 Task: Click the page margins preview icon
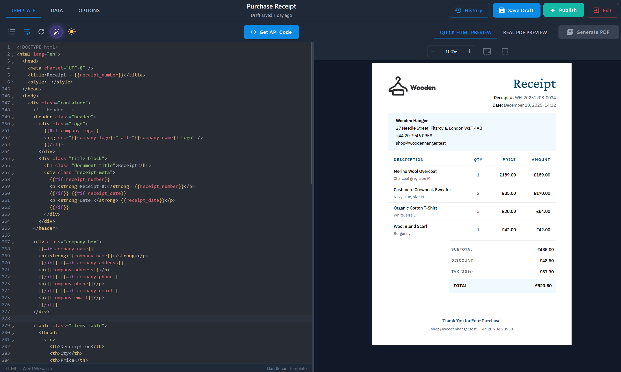click(x=504, y=51)
